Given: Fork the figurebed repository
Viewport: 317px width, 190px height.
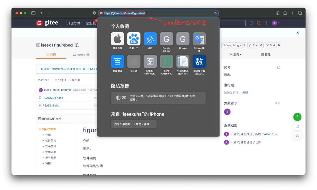Looking at the screenshot, I should [271, 45].
